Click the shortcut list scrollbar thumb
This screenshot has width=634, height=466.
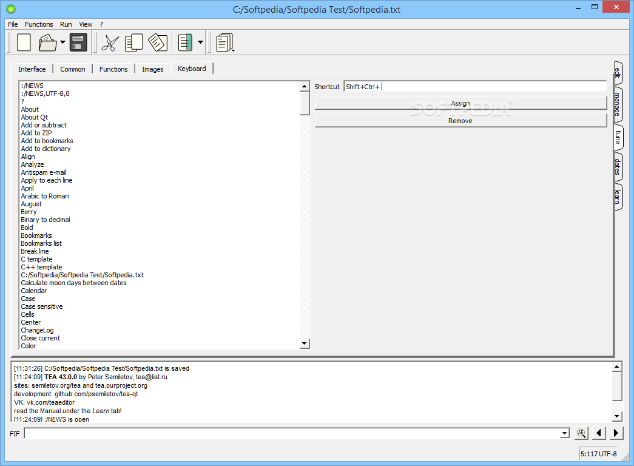pos(305,104)
